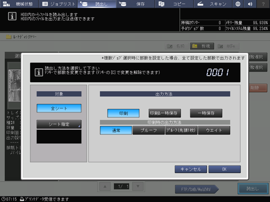
Task: Click the speaker volume icon
Action: pyautogui.click(x=250, y=4)
